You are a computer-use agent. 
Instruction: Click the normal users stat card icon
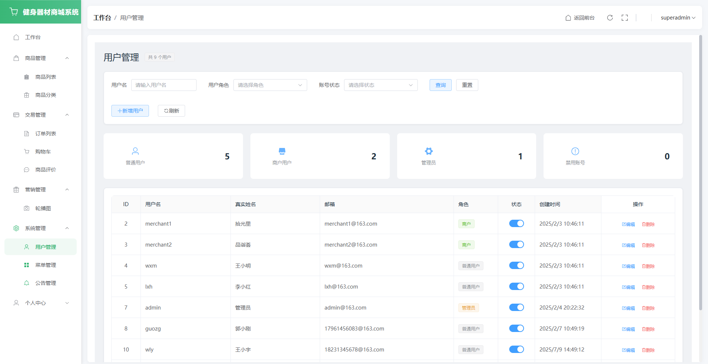coord(135,151)
